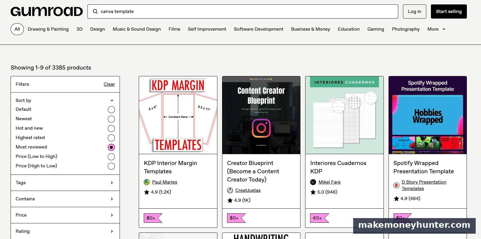Click the 5.0 (946) rating text
The height and width of the screenshot is (239, 481).
click(327, 192)
